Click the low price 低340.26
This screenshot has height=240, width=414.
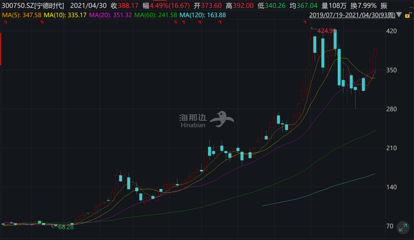point(272,5)
